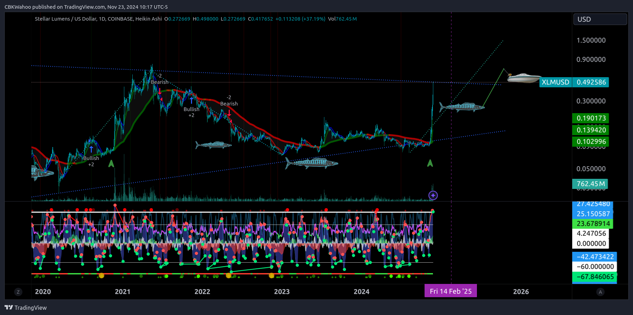633x315 pixels.
Task: Click the 25.150587 blue indicator label
Action: [593, 214]
